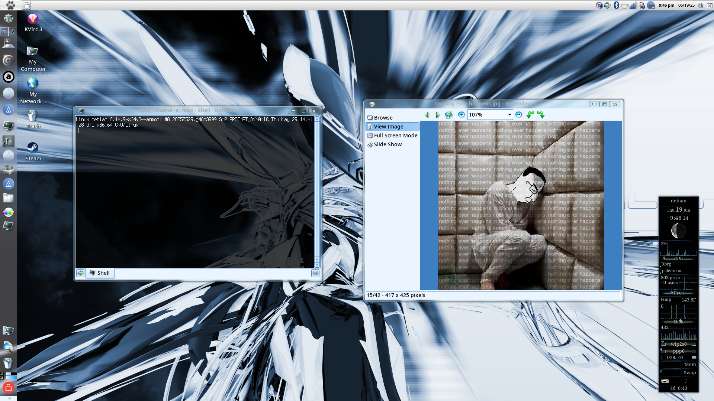Screen dimensions: 714x401
Task: Open the email @ launcher in dock
Action: coord(8,60)
